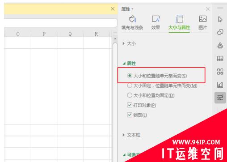Screen dimensions: 227x162
Task: Select column R header
Action: click(96, 34)
